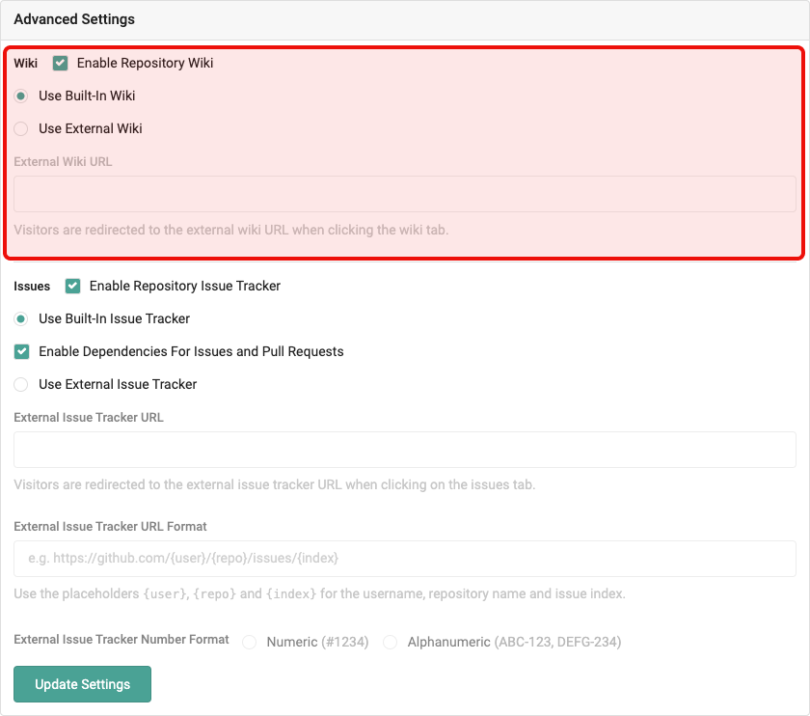Switch to Use External Issue Tracker
Image resolution: width=810 pixels, height=716 pixels.
point(21,384)
